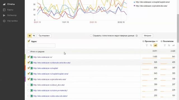Image resolution: width=179 pixels, height=100 pixels.
Task: Click green page icon in pricelist-ekovata row
Action: (32, 79)
